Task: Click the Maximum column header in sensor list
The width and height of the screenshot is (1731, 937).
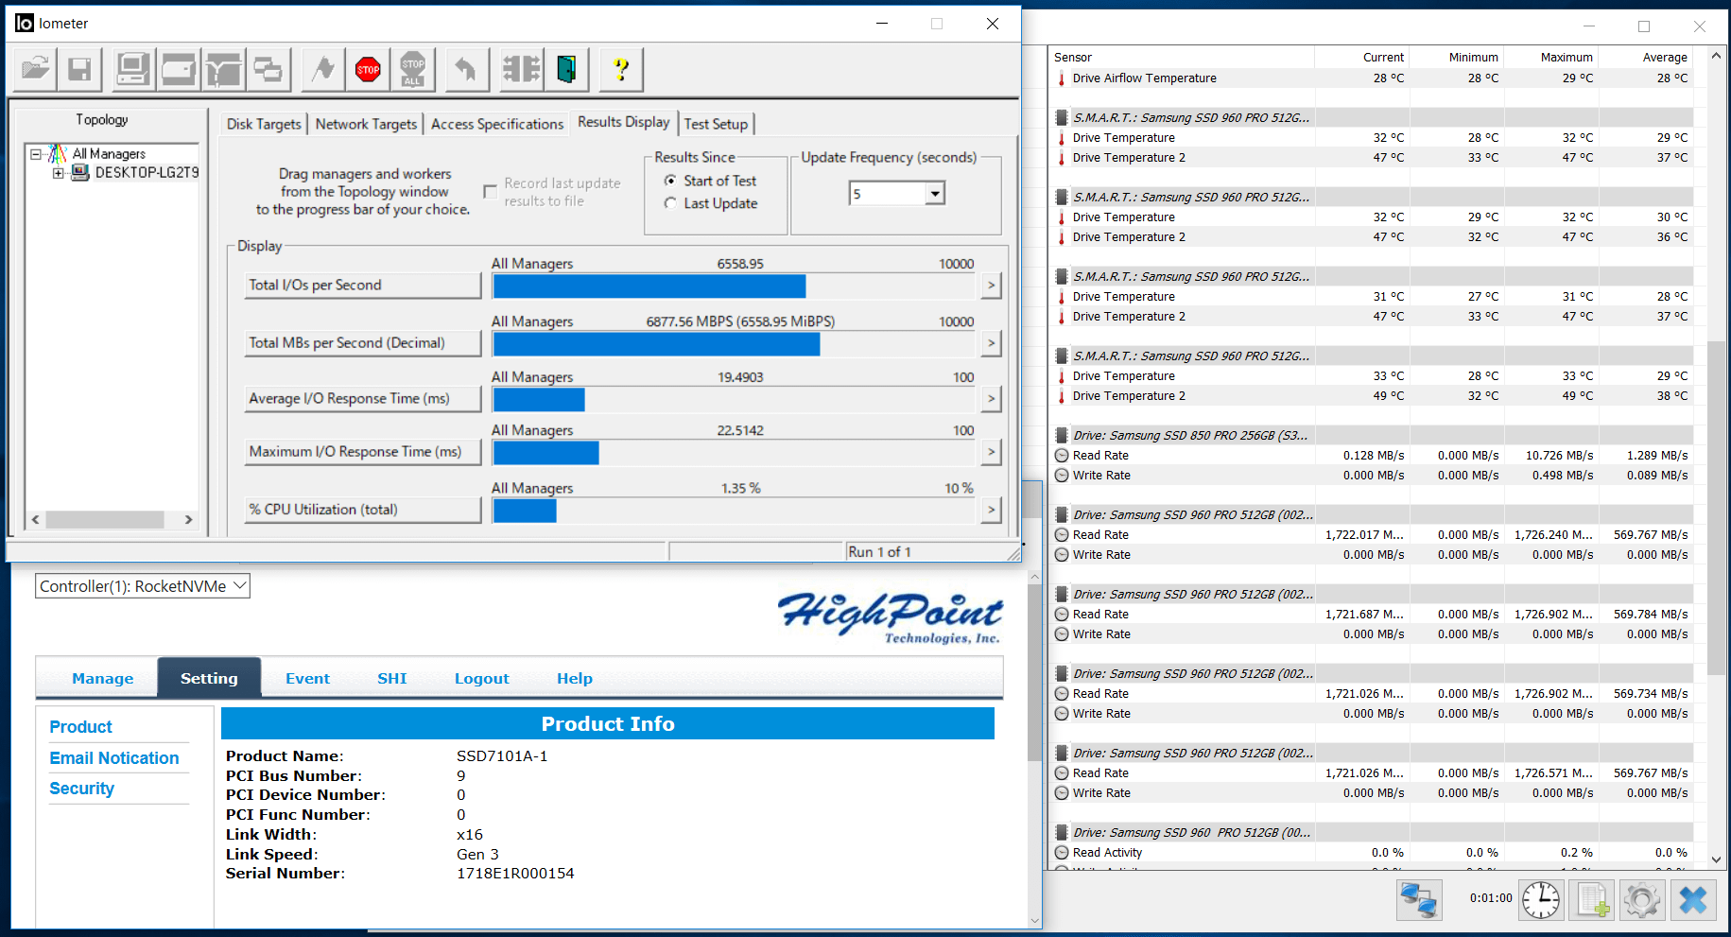Action: 1551,58
